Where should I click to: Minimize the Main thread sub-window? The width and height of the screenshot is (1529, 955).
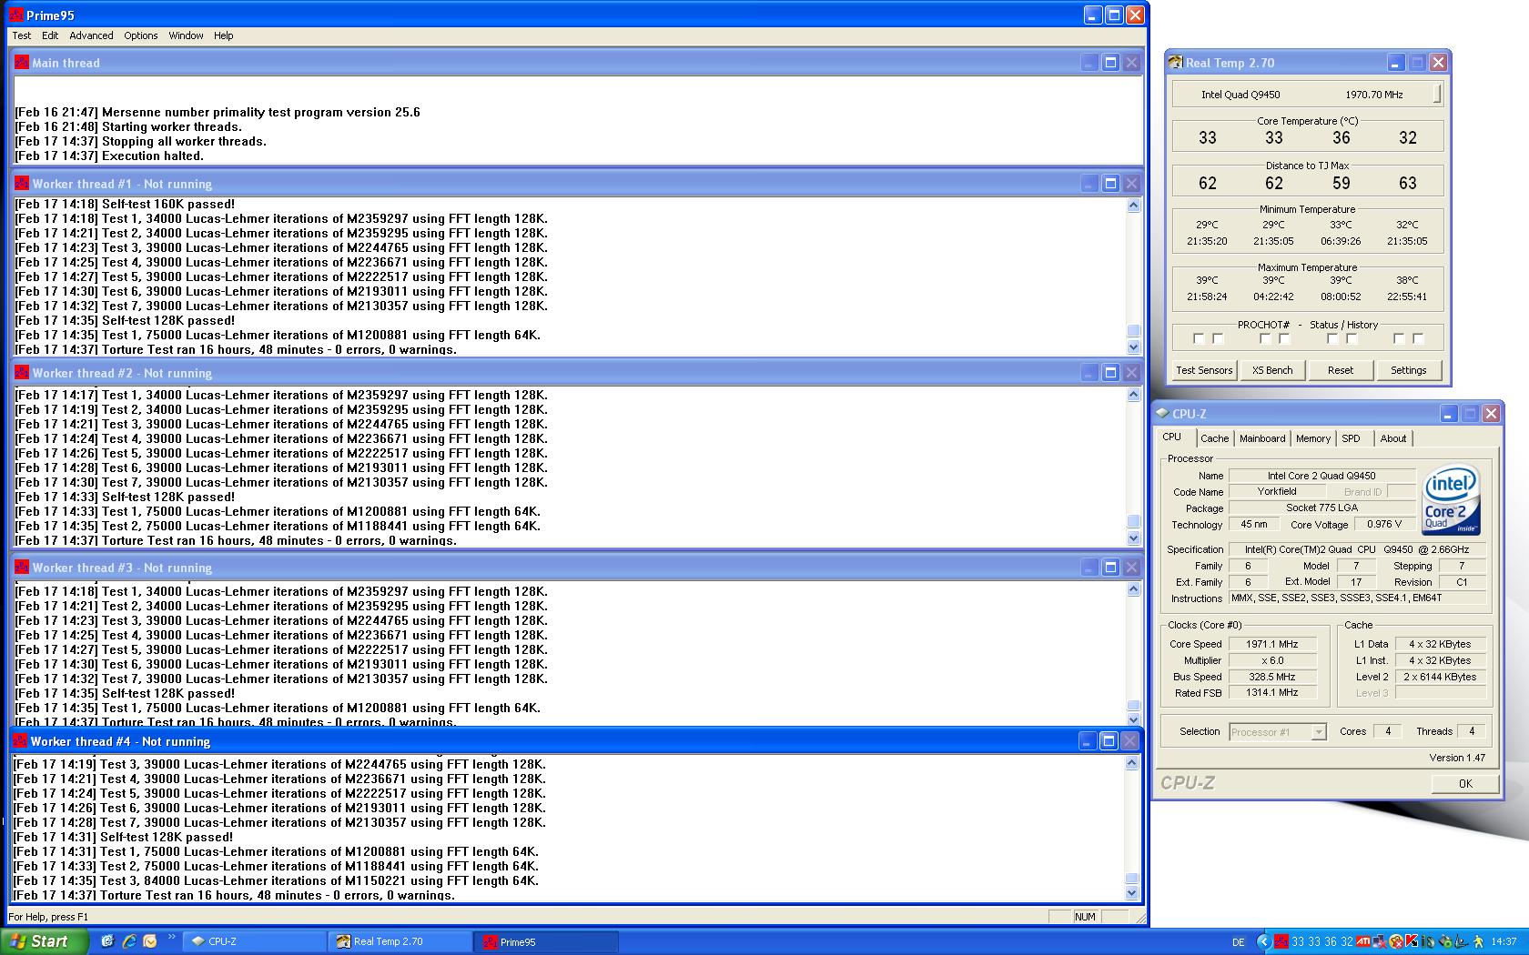click(x=1089, y=62)
